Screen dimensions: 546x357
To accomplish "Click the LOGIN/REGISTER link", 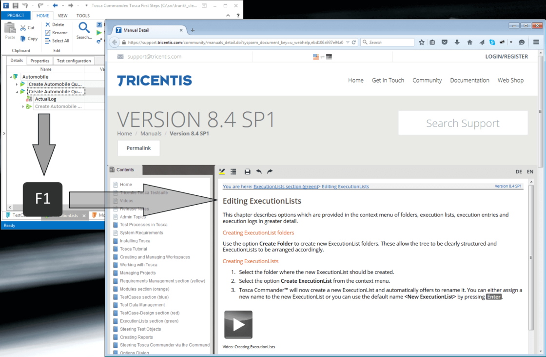I will point(507,57).
